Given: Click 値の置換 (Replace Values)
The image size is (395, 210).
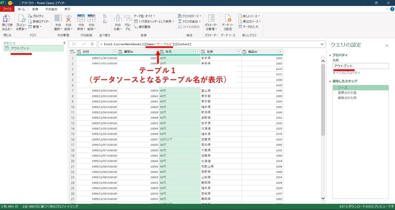Looking at the screenshot, I should click(142, 27).
